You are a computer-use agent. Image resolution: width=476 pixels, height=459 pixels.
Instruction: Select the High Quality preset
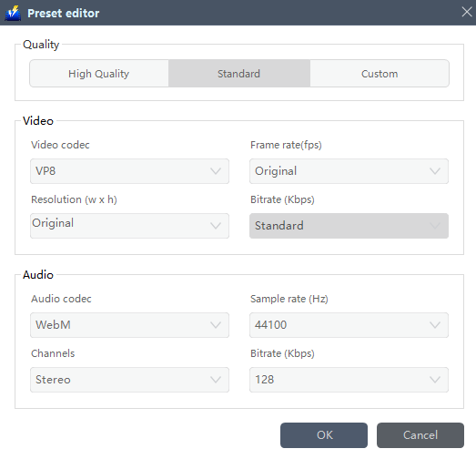[x=99, y=74]
